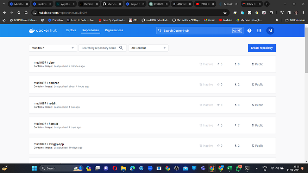Image resolution: width=308 pixels, height=173 pixels.
Task: Focus the Search by repository name field
Action: pyautogui.click(x=102, y=48)
